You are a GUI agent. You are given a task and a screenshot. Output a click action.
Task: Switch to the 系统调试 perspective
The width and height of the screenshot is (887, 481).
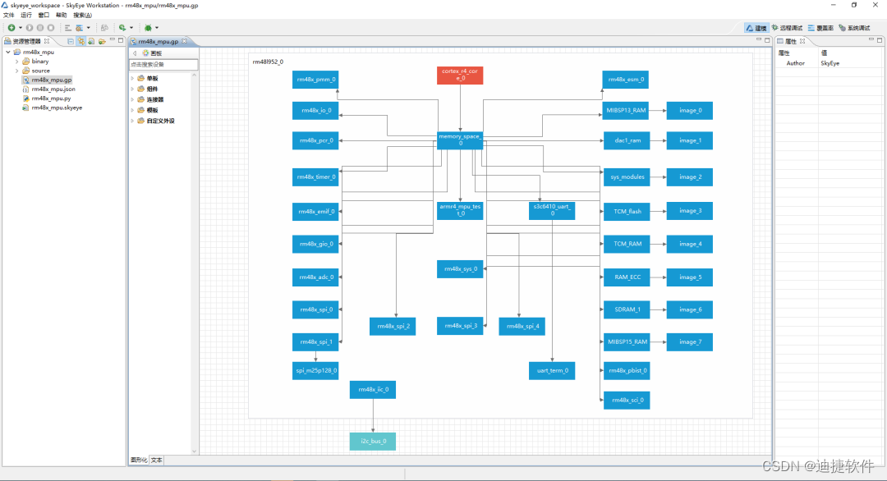[854, 28]
